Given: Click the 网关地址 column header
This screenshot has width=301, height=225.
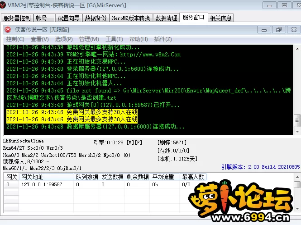Looking at the screenshot, I should 46,177.
